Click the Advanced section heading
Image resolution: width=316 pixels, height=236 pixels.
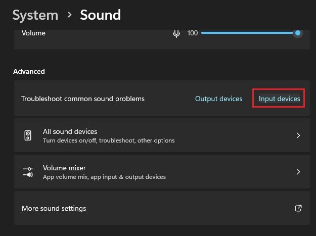29,71
